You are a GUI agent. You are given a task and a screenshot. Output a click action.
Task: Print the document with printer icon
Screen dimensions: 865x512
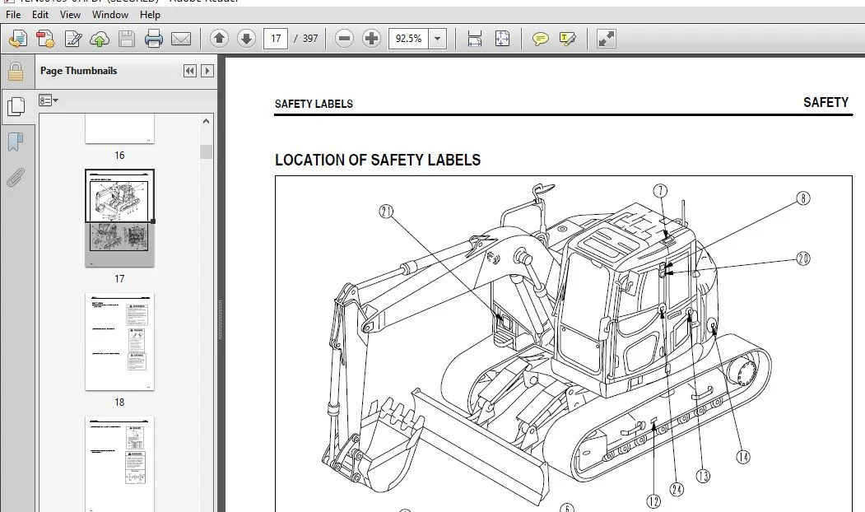154,39
